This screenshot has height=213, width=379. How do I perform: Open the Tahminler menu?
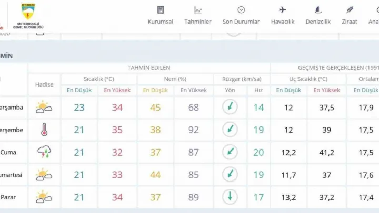point(198,22)
